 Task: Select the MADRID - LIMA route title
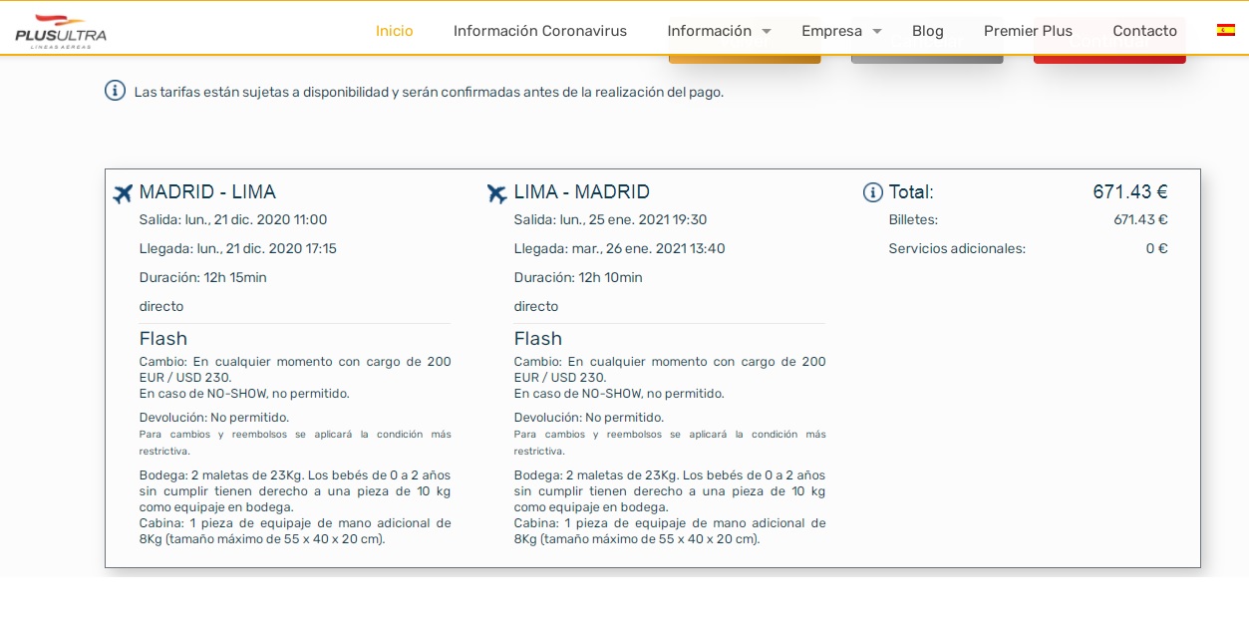coord(207,192)
